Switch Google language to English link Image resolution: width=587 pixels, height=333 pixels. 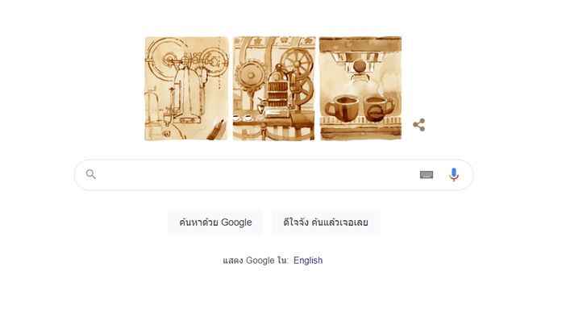point(308,260)
